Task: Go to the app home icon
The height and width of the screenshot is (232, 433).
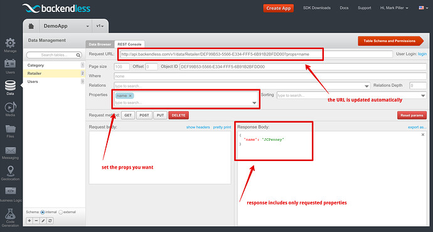Action: pos(31,26)
